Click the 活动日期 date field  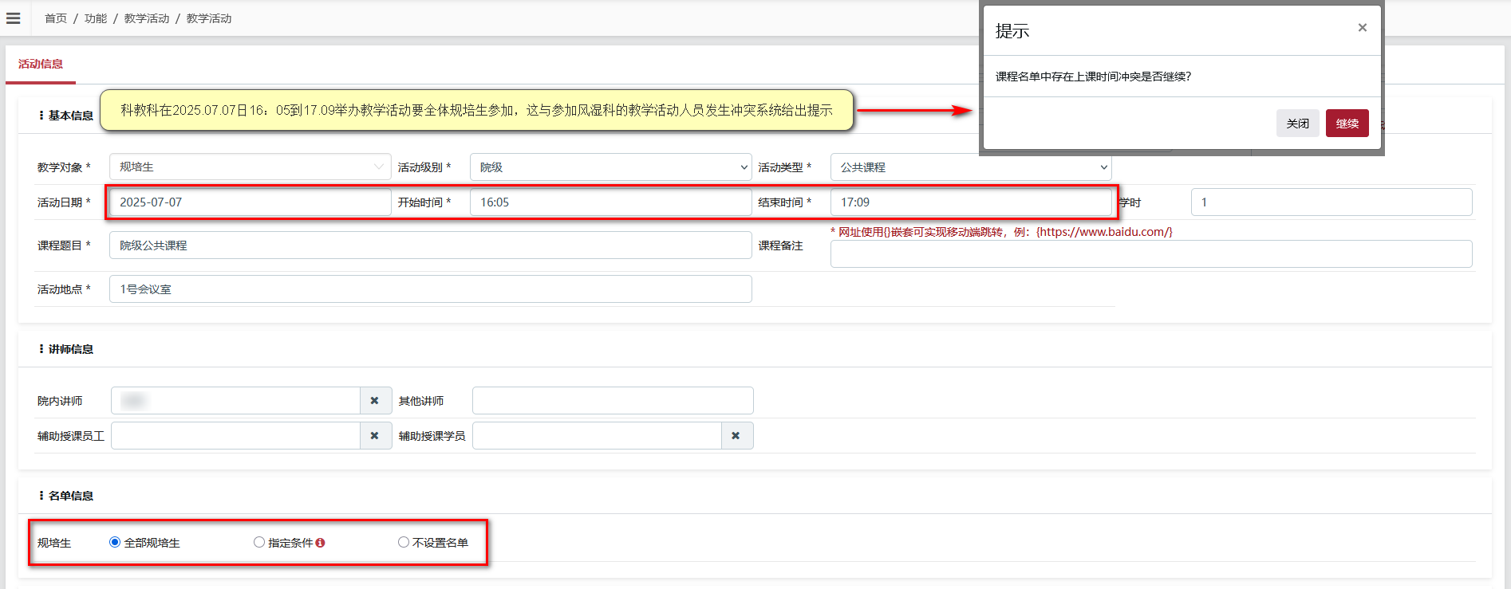click(251, 202)
